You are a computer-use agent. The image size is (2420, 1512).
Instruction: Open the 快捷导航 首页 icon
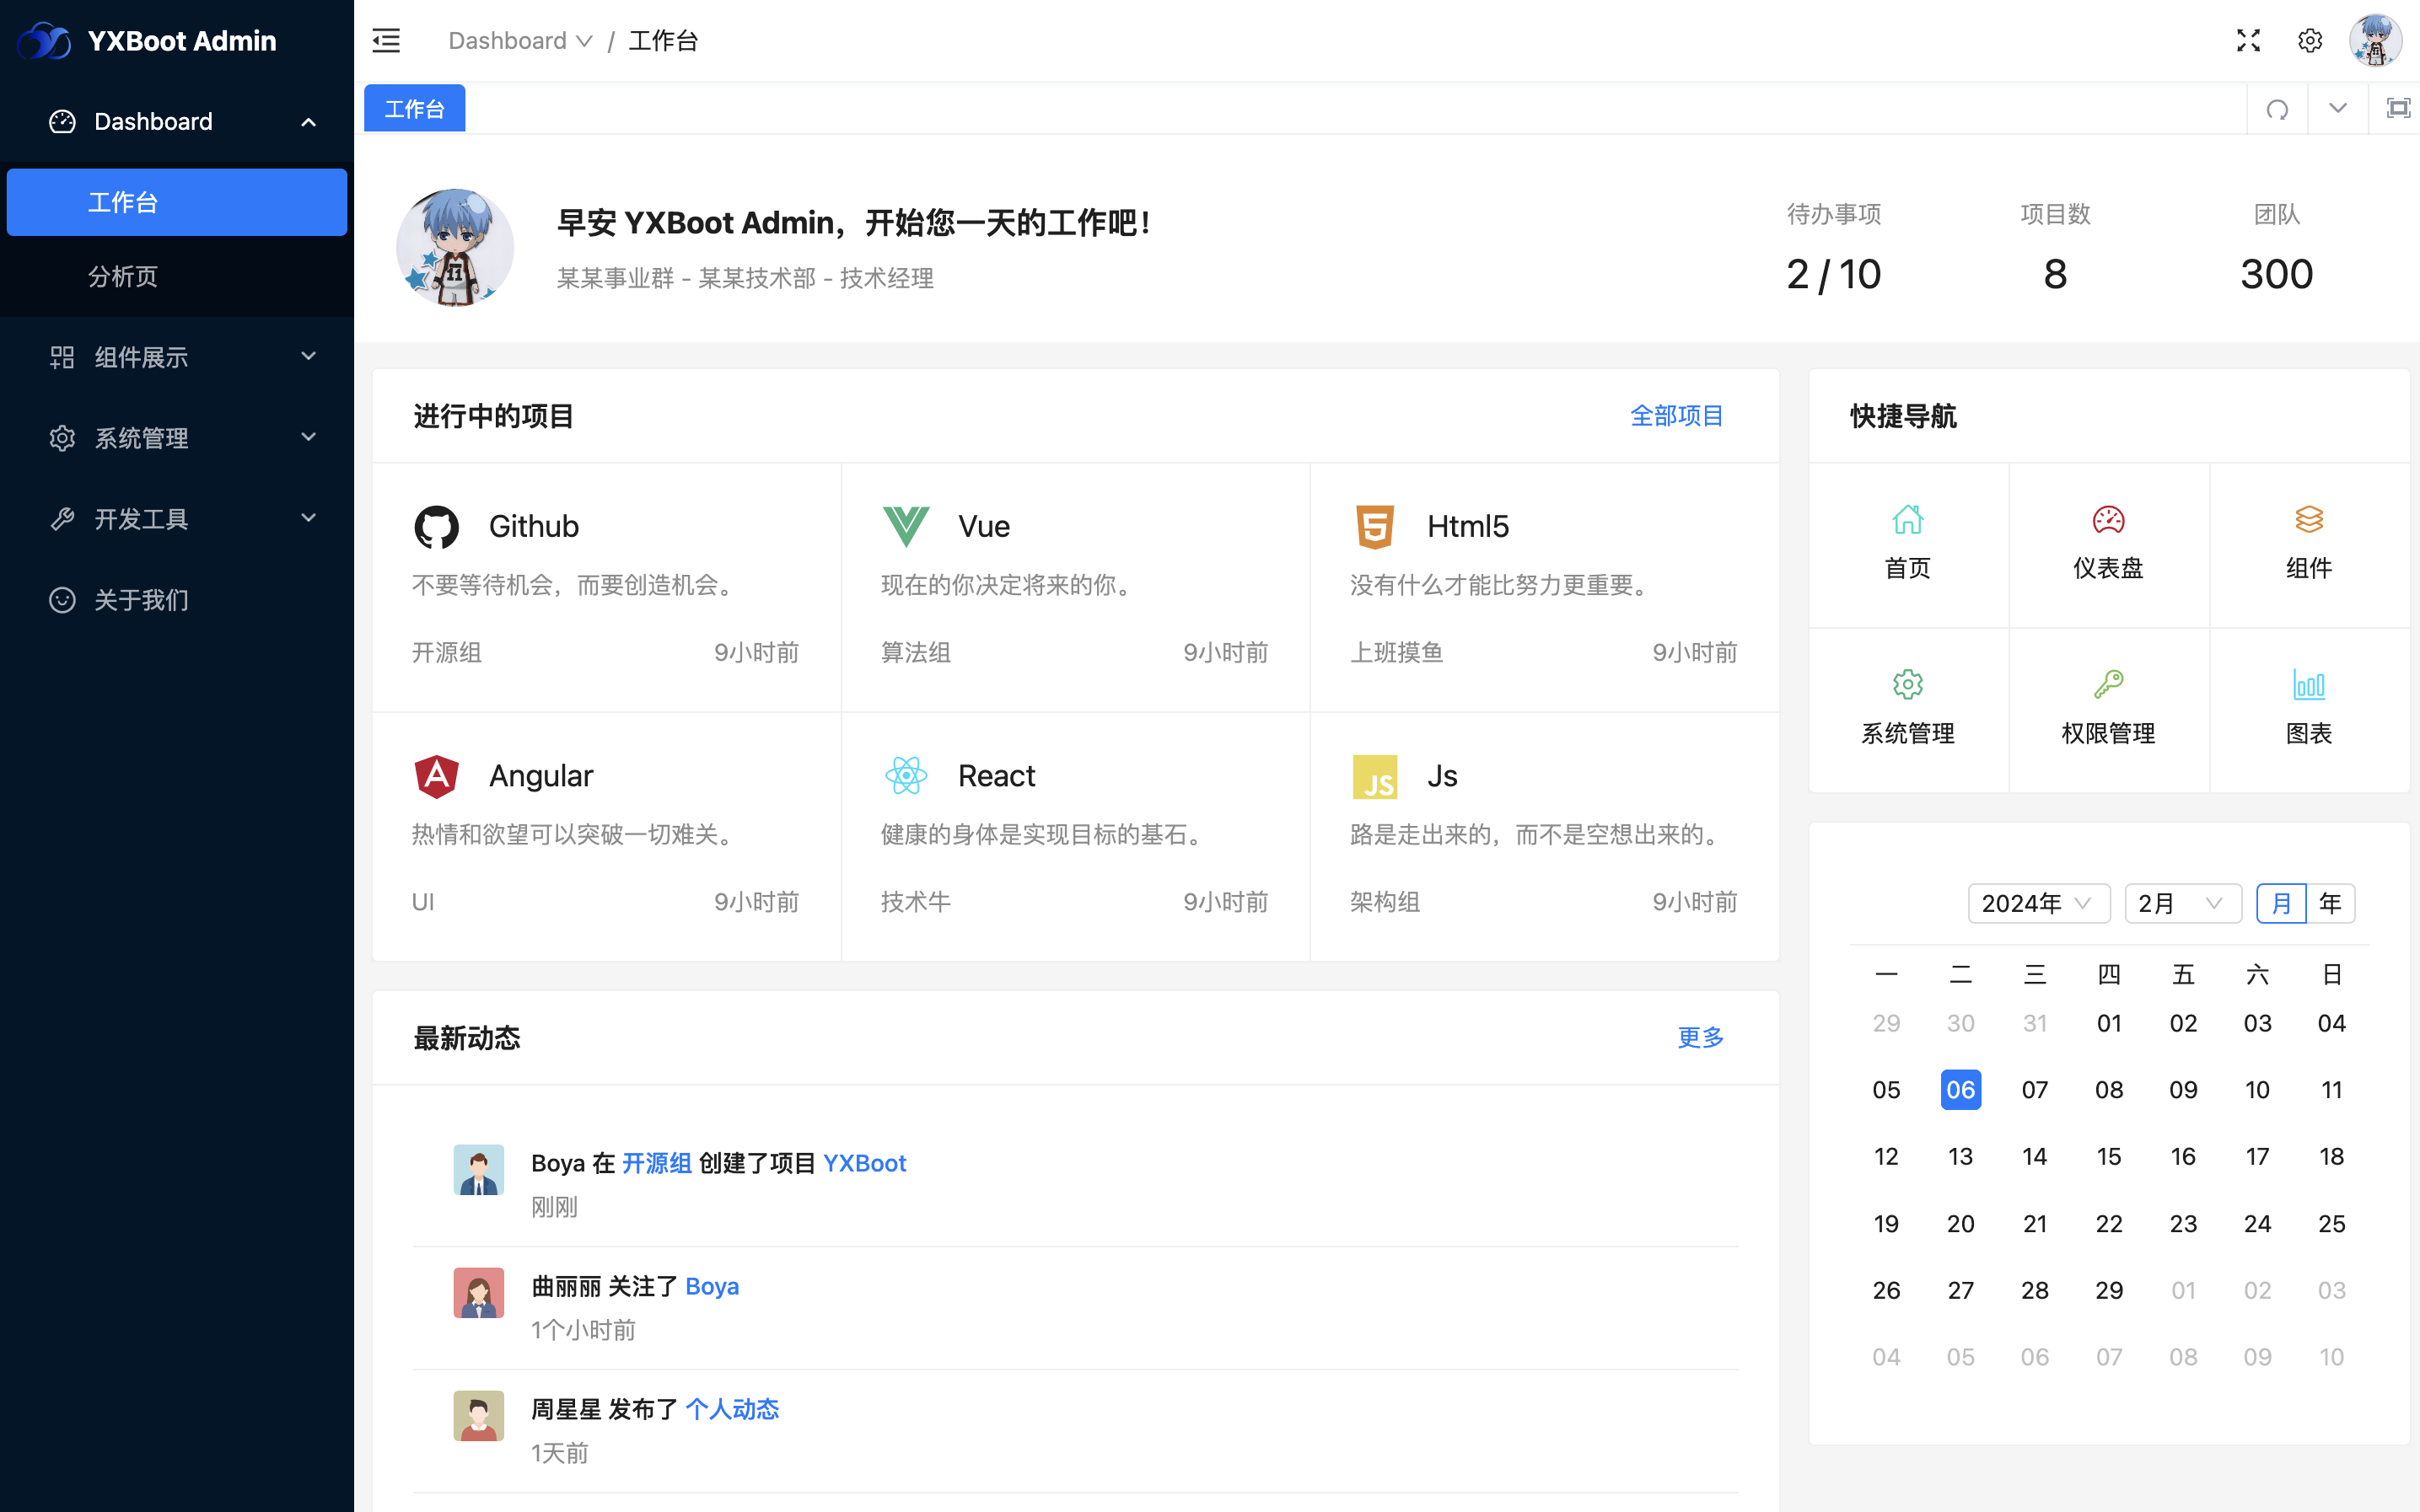coord(1906,543)
